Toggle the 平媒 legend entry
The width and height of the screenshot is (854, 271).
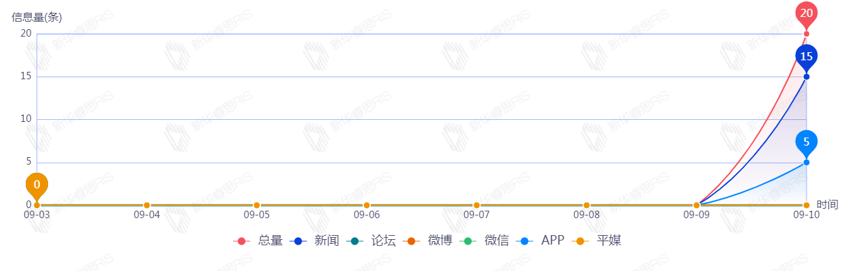coord(598,241)
